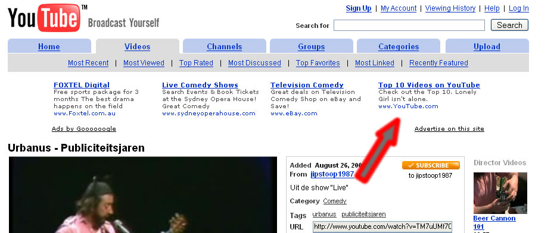Open Advertise on this site link
Image resolution: width=560 pixels, height=233 pixels.
(x=449, y=128)
